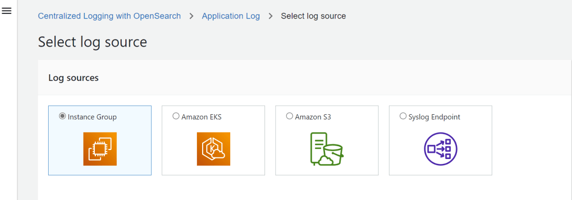Select the Instance Group radio button
This screenshot has height=200, width=572.
[62, 116]
